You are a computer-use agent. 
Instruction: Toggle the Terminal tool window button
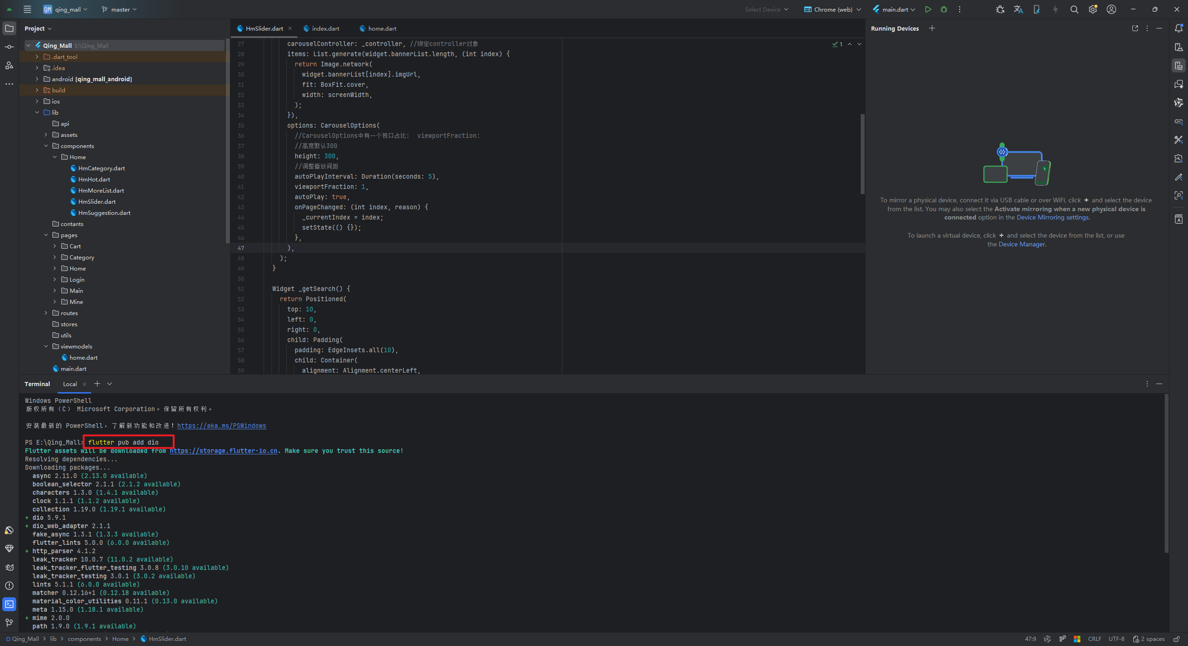point(9,604)
